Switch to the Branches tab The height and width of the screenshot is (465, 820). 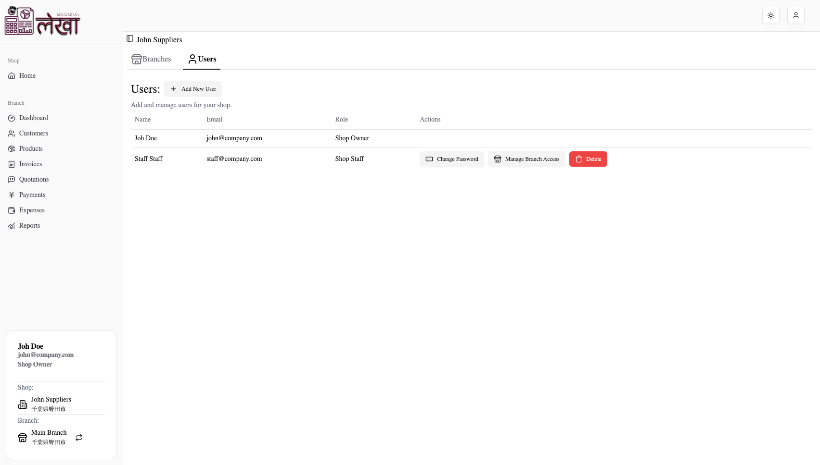(151, 59)
